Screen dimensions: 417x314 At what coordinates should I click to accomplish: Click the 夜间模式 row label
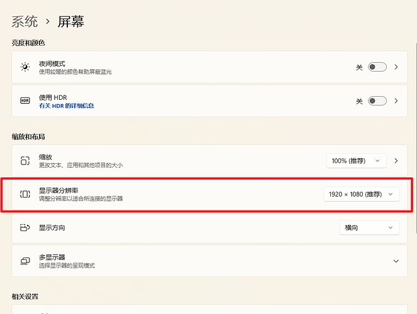[x=52, y=63]
